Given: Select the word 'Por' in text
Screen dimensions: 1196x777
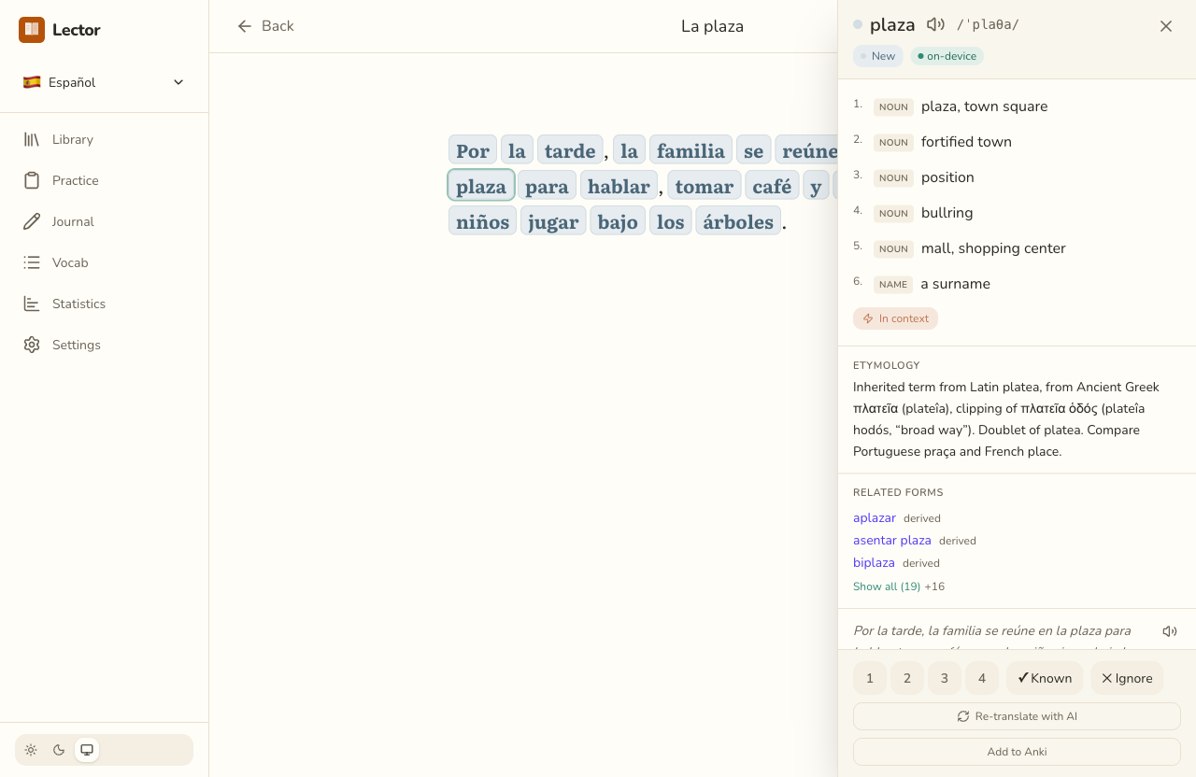Looking at the screenshot, I should (473, 150).
